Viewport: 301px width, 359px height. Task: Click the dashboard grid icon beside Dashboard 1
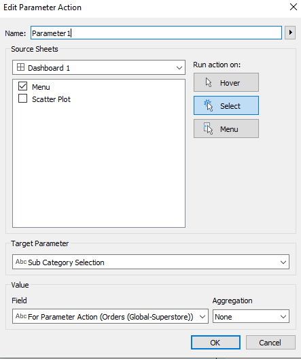pyautogui.click(x=20, y=67)
